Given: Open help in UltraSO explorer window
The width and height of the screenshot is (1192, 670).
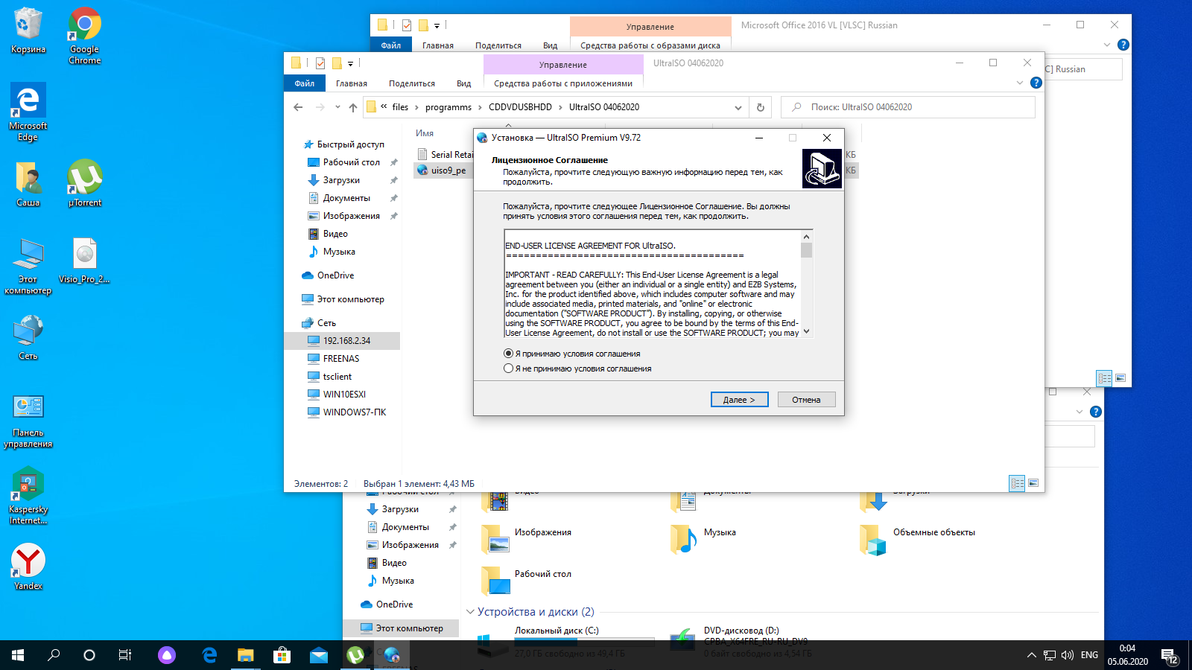Looking at the screenshot, I should [1036, 83].
